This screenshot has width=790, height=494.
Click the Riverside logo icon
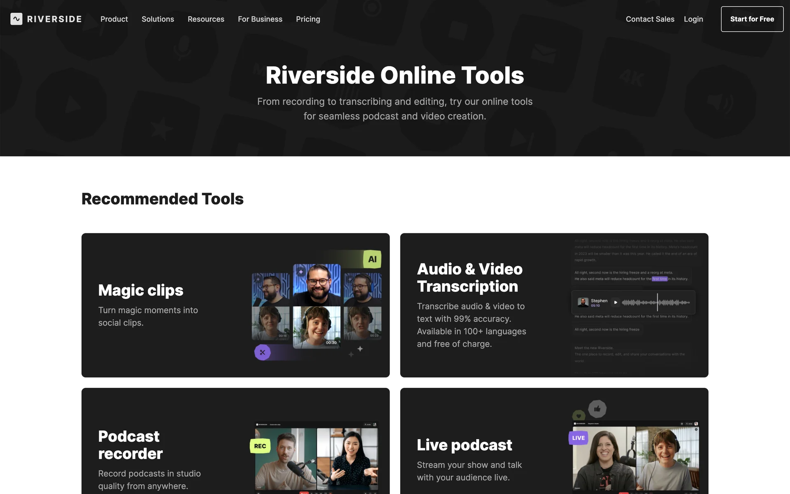[16, 19]
